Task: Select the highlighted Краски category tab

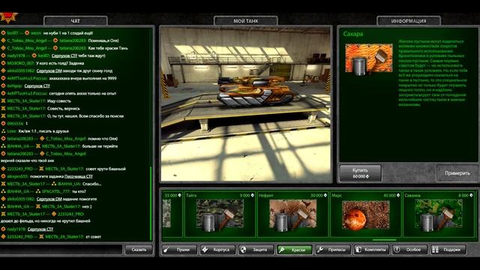Action: (295, 250)
